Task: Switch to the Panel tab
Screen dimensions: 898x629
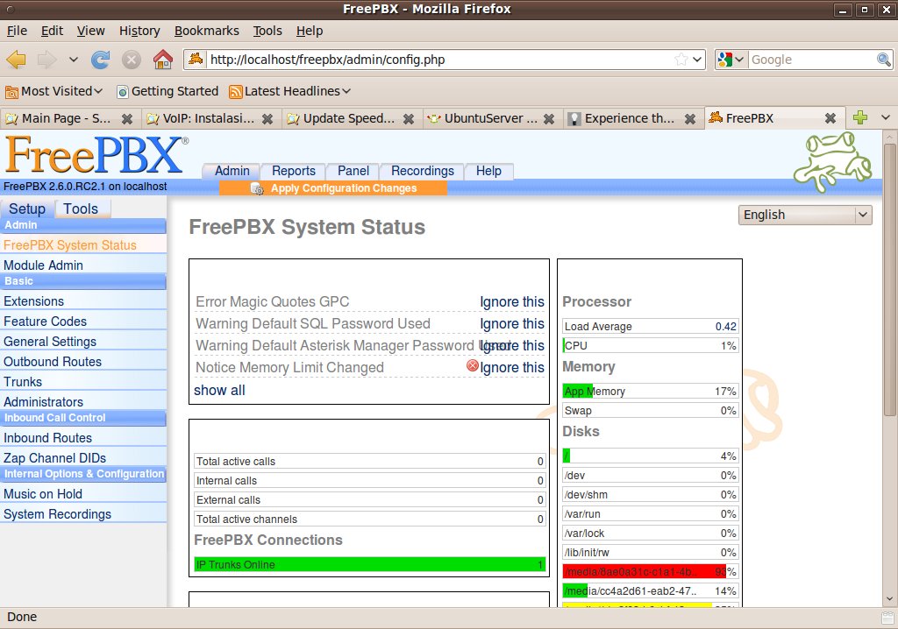Action: tap(353, 171)
